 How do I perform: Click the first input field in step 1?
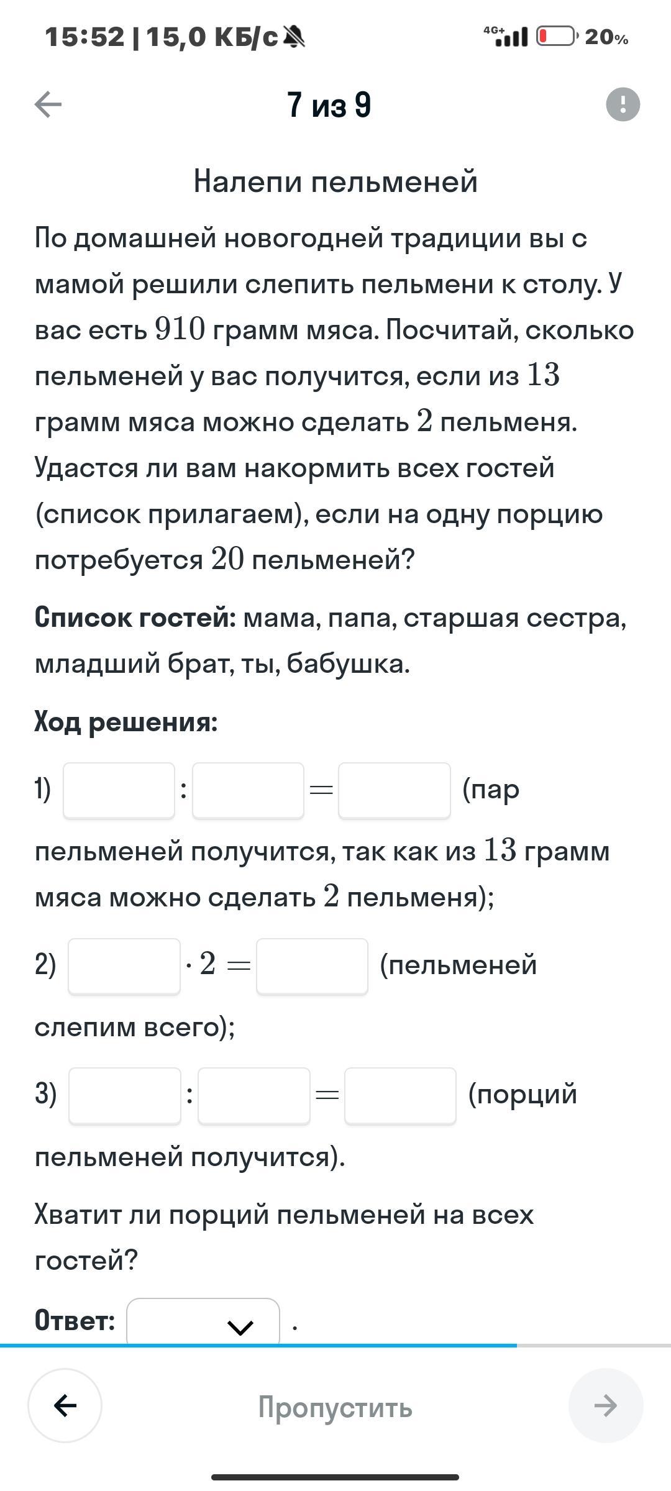[119, 790]
